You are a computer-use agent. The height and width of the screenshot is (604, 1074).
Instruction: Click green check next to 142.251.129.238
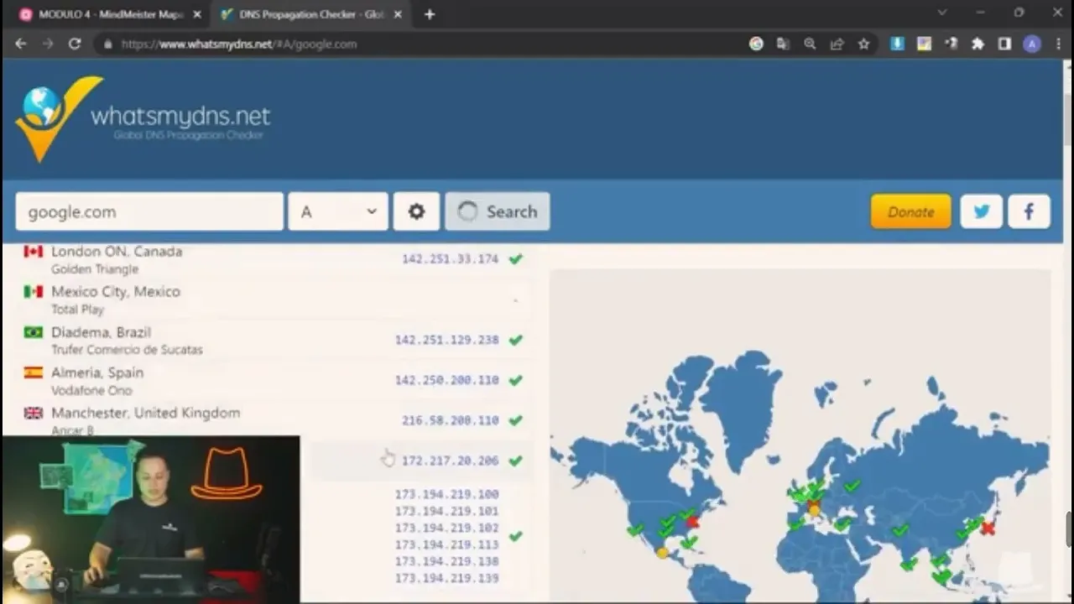pos(516,340)
